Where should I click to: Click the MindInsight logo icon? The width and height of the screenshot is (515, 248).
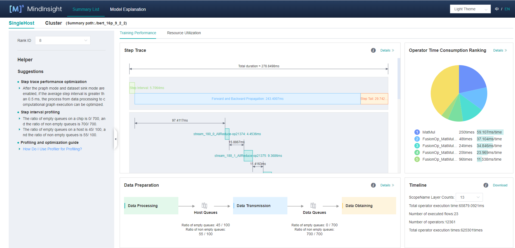tap(16, 9)
